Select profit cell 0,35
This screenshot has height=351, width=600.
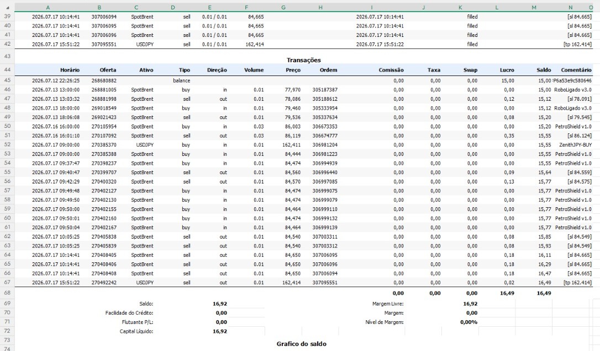point(509,136)
